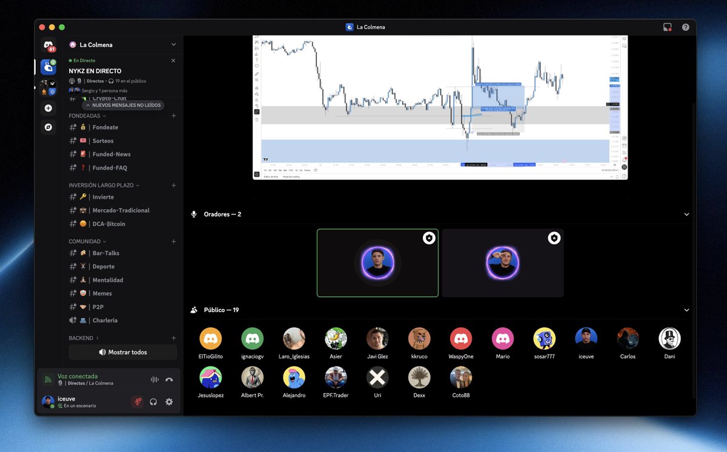Open sosar777 audience avatar
This screenshot has height=452, width=727.
[x=545, y=338]
